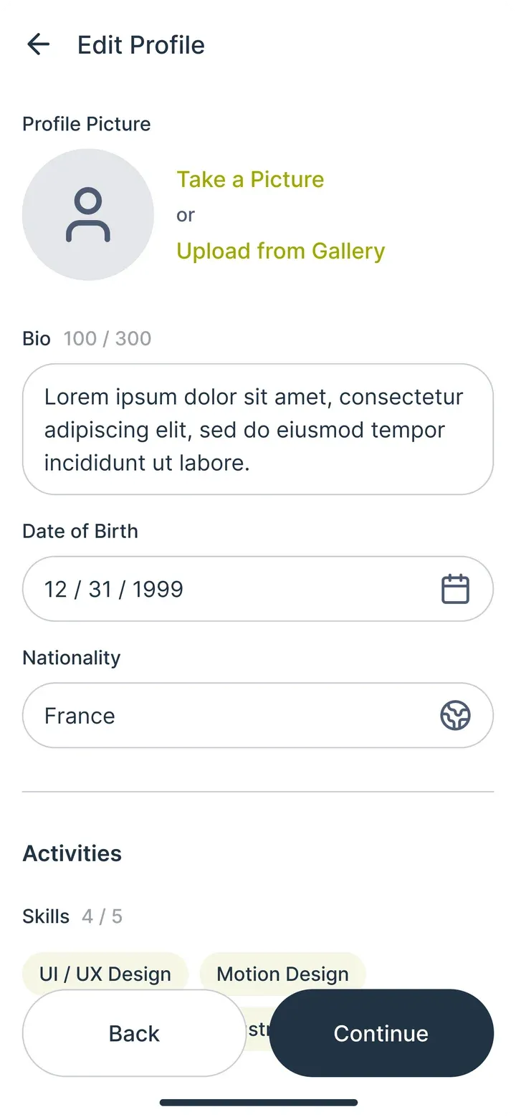Tap the white Back button
This screenshot has width=516, height=1117.
click(x=134, y=1033)
